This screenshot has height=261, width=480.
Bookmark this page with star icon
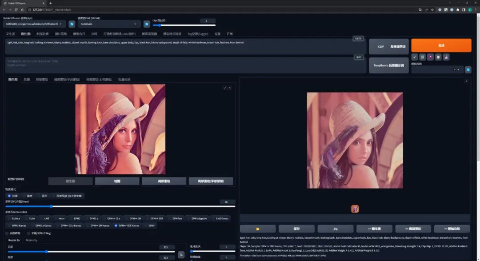432,10
